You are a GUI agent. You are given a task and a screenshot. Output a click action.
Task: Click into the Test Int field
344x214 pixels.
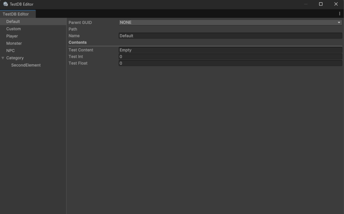pos(230,57)
